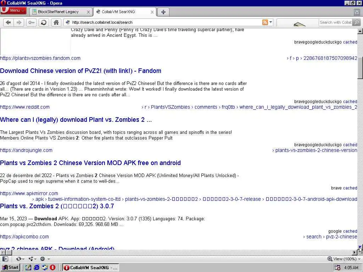Viewport: 363px width, 272px height.
Task: Open the Windows Start menu
Action: tap(10, 268)
